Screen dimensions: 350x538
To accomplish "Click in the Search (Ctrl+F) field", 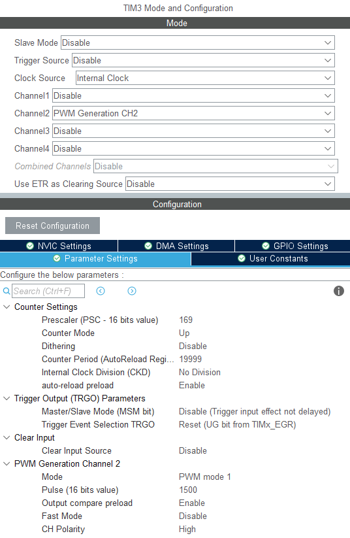I will [48, 291].
